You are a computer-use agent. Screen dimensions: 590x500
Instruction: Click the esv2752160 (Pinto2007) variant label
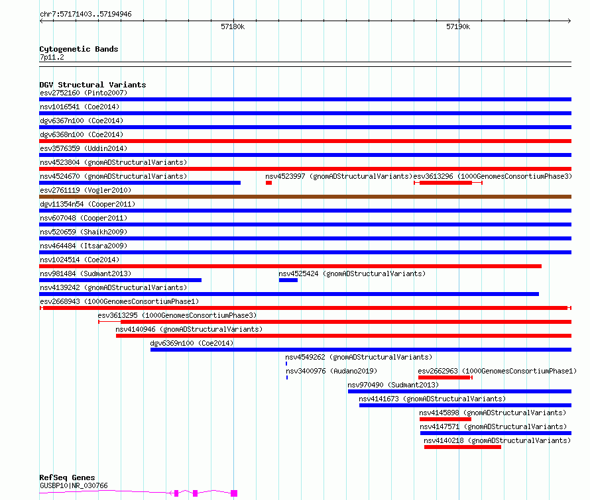click(x=84, y=93)
